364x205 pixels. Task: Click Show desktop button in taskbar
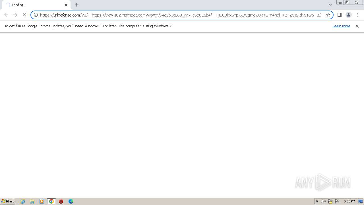(x=361, y=201)
